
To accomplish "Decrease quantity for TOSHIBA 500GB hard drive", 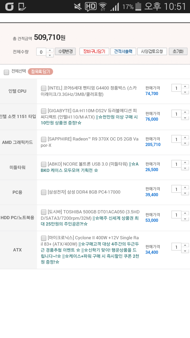I will pyautogui.click(x=185, y=219).
